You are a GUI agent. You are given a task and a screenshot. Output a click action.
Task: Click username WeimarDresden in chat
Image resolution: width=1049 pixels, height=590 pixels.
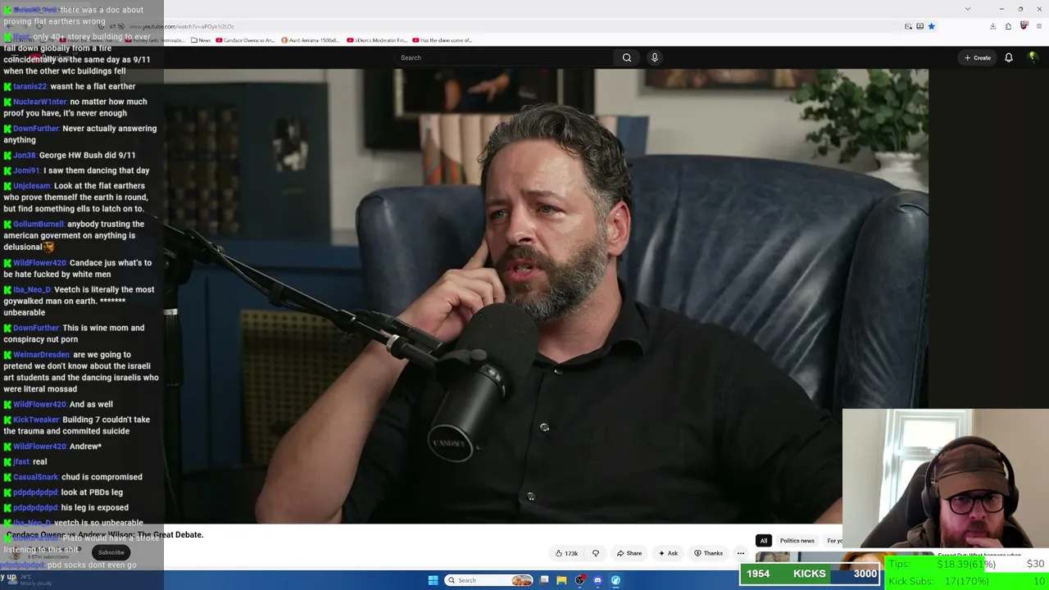pyautogui.click(x=41, y=355)
